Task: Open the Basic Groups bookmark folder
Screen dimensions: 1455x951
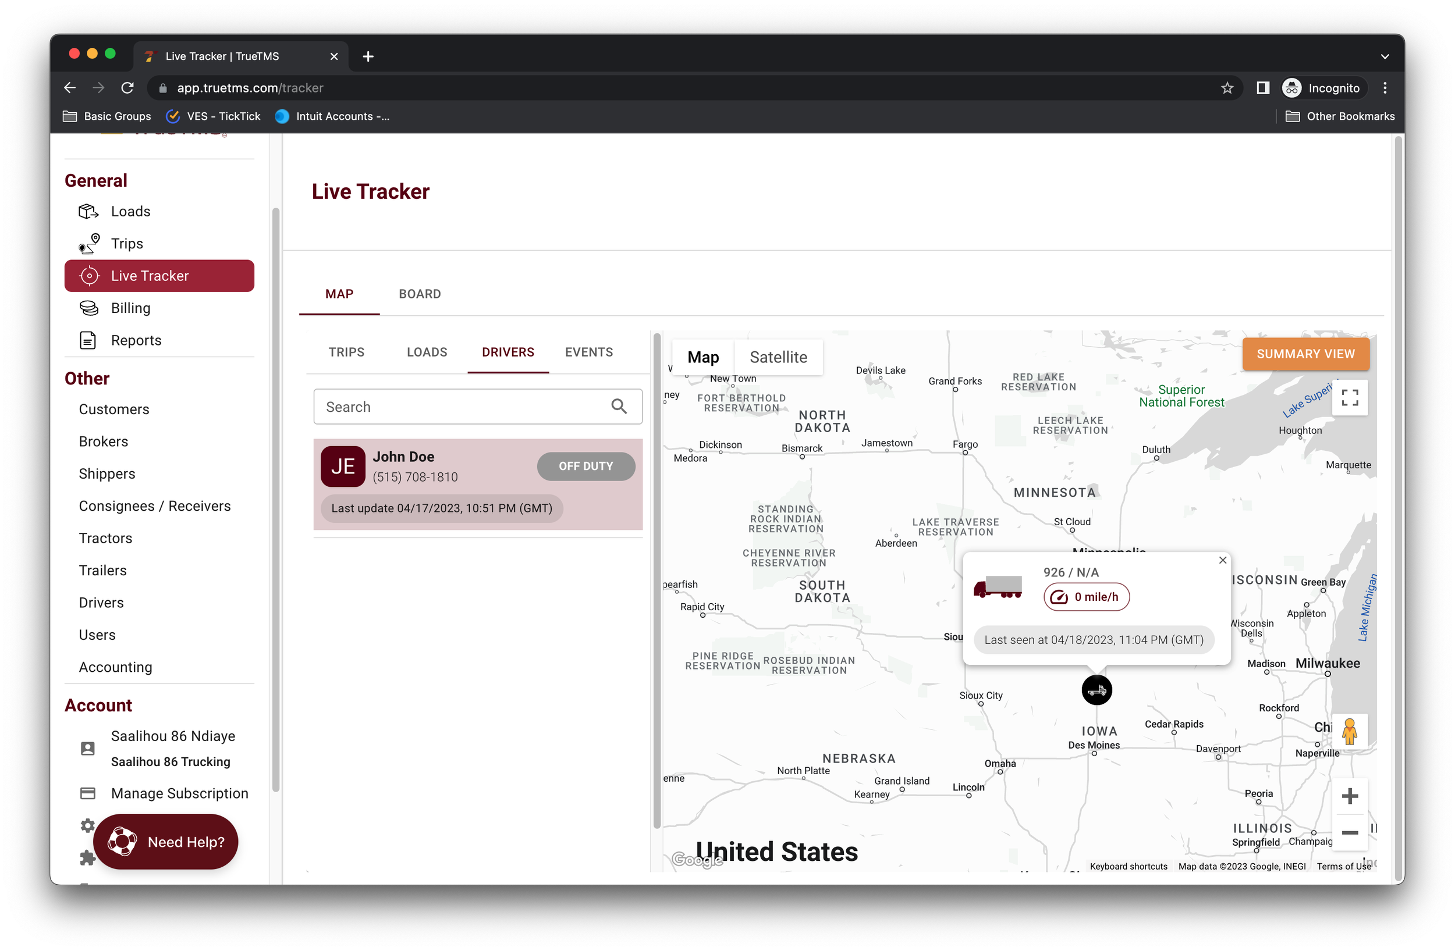Action: pos(107,116)
